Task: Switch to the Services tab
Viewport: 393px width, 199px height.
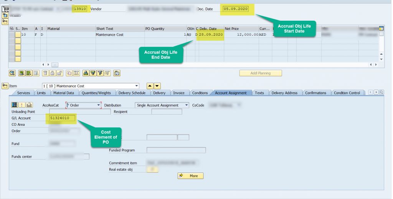Action: (x=23, y=93)
